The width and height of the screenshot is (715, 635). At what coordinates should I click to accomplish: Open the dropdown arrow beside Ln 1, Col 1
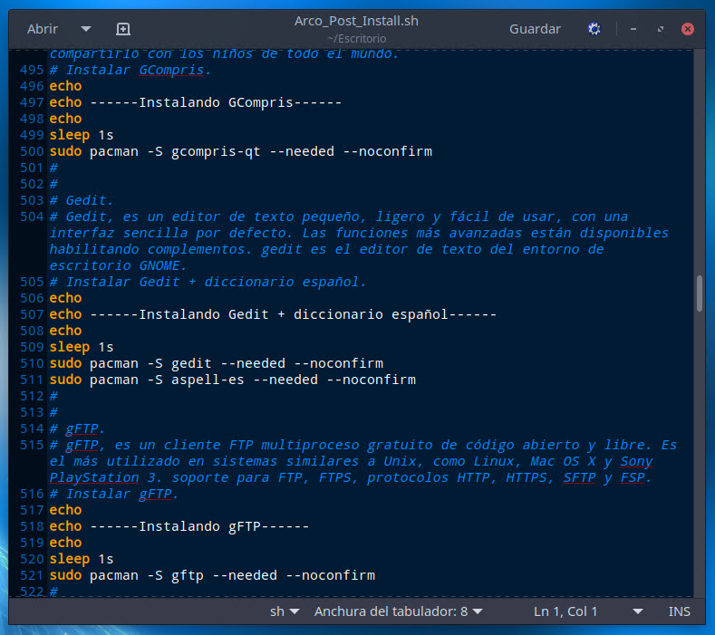[638, 611]
